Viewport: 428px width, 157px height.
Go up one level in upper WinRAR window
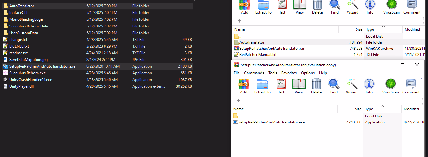[x=239, y=21]
